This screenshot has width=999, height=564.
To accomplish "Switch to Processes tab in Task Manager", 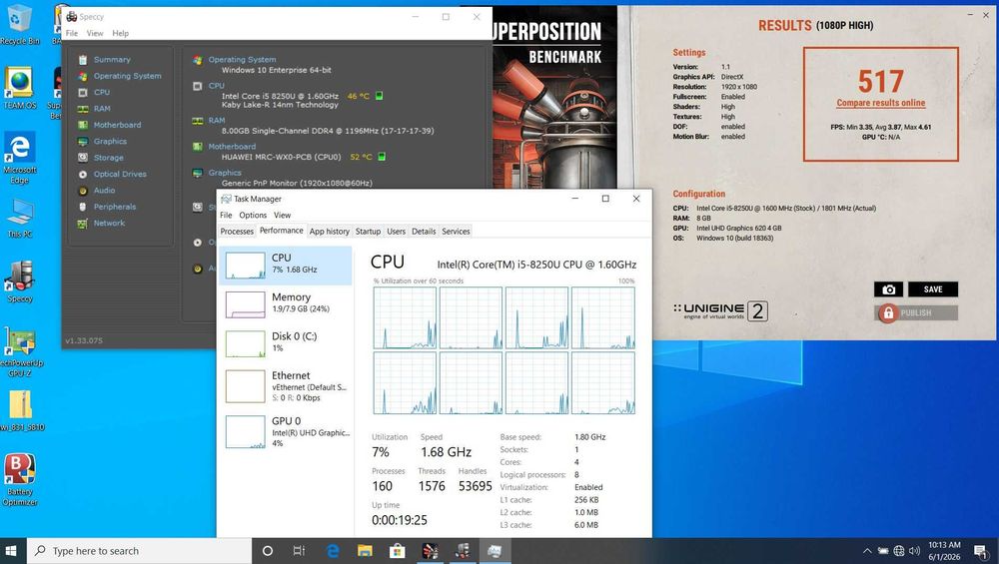I will tap(237, 231).
